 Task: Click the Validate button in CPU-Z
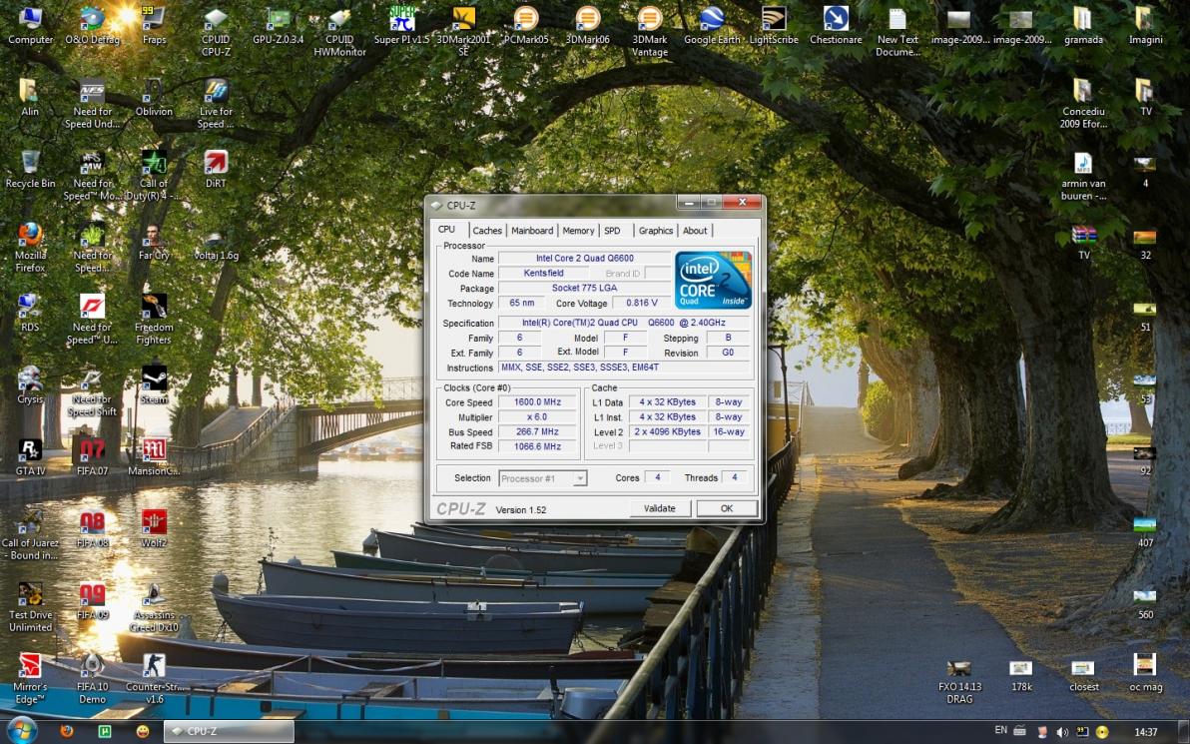tap(660, 508)
